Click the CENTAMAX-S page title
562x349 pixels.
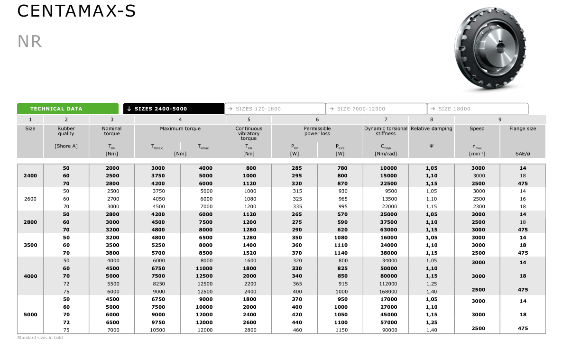point(76,11)
